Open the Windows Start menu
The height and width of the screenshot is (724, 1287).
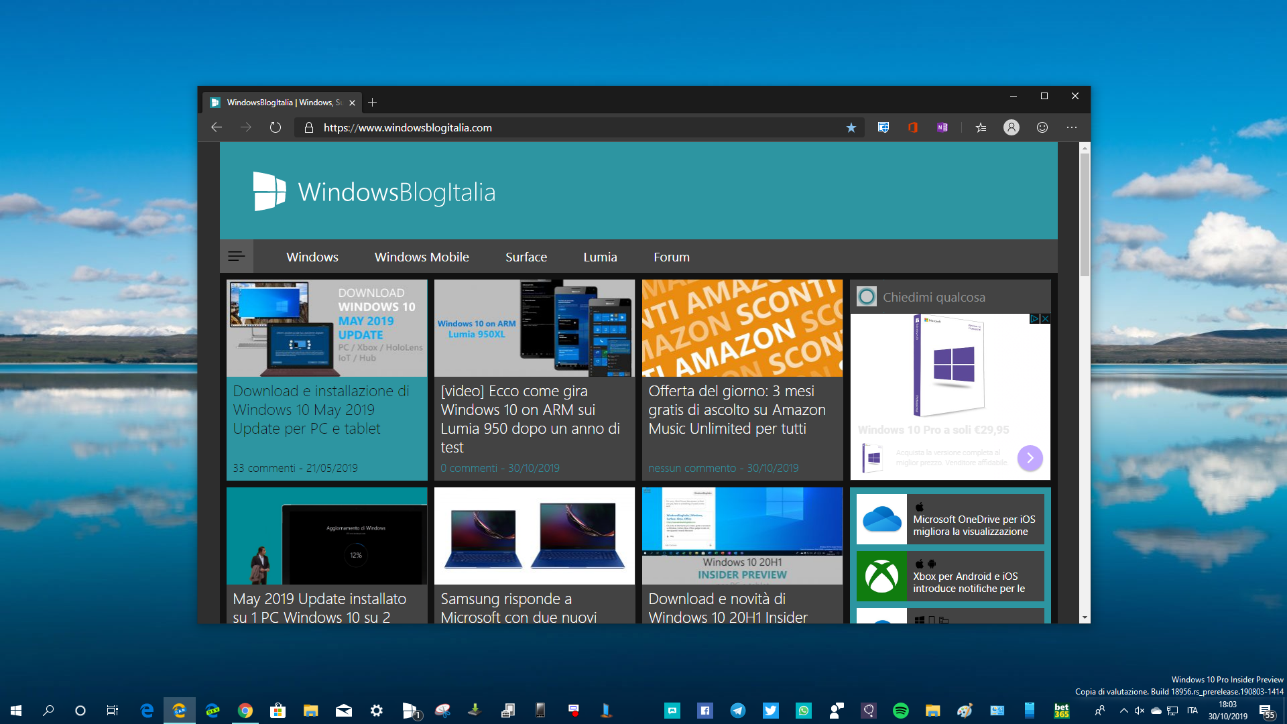click(x=16, y=711)
